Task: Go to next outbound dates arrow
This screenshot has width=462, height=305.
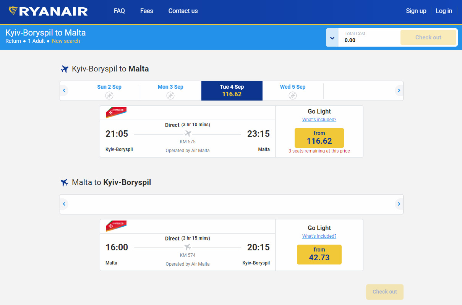Action: point(399,91)
